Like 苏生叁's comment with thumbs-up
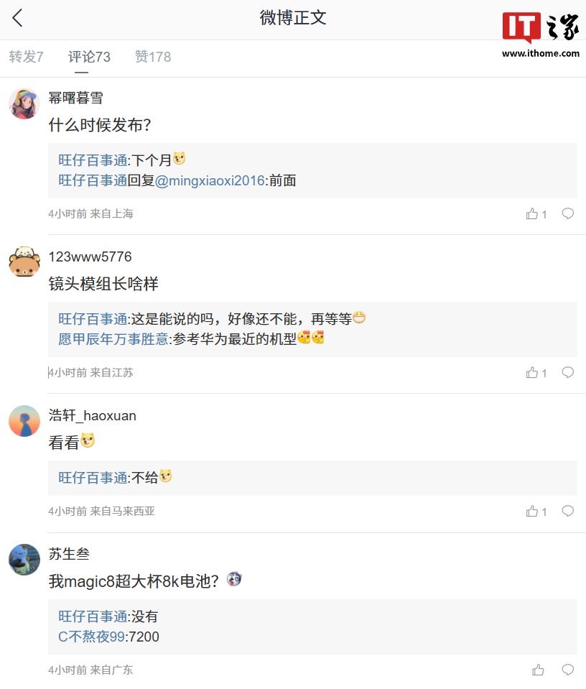The width and height of the screenshot is (586, 689). pyautogui.click(x=538, y=670)
